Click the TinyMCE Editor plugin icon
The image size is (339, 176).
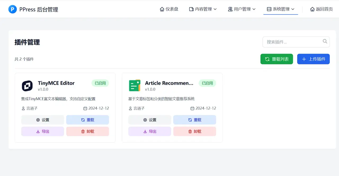[x=27, y=86]
